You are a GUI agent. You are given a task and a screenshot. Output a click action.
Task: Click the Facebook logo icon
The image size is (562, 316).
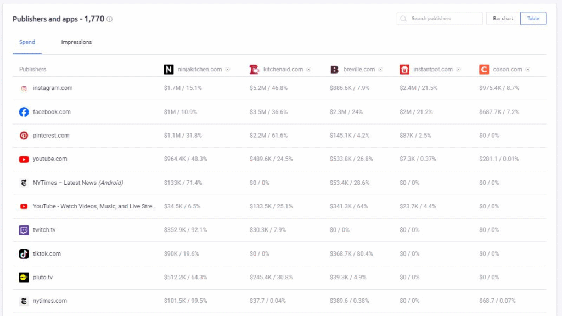tap(24, 112)
